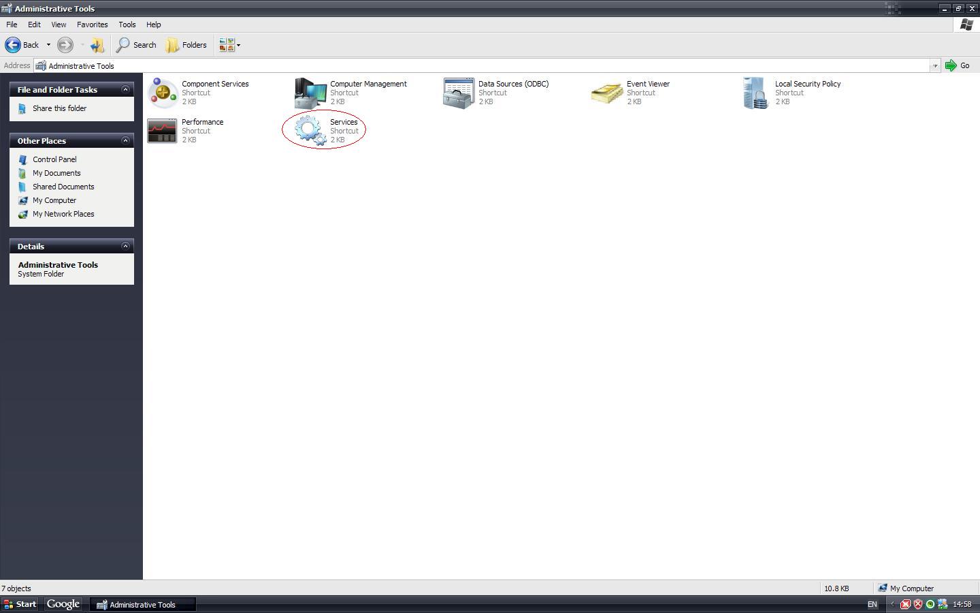The height and width of the screenshot is (613, 980).
Task: Go up one folder level
Action: point(97,45)
